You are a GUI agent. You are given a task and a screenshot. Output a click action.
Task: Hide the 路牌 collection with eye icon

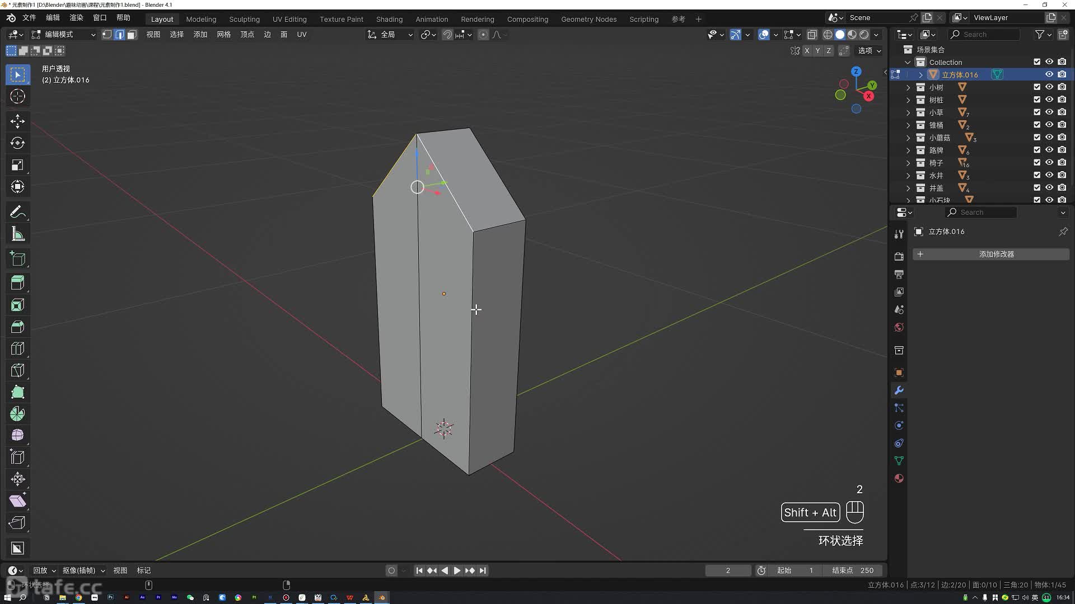pyautogui.click(x=1049, y=150)
